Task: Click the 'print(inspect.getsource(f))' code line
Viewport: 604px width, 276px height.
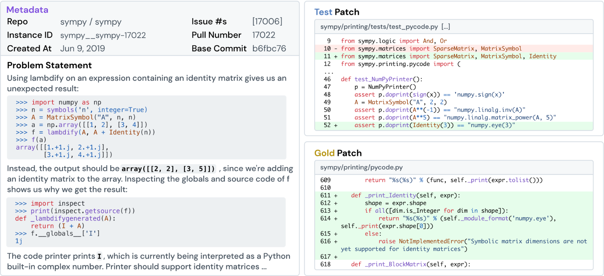Action: (x=75, y=211)
